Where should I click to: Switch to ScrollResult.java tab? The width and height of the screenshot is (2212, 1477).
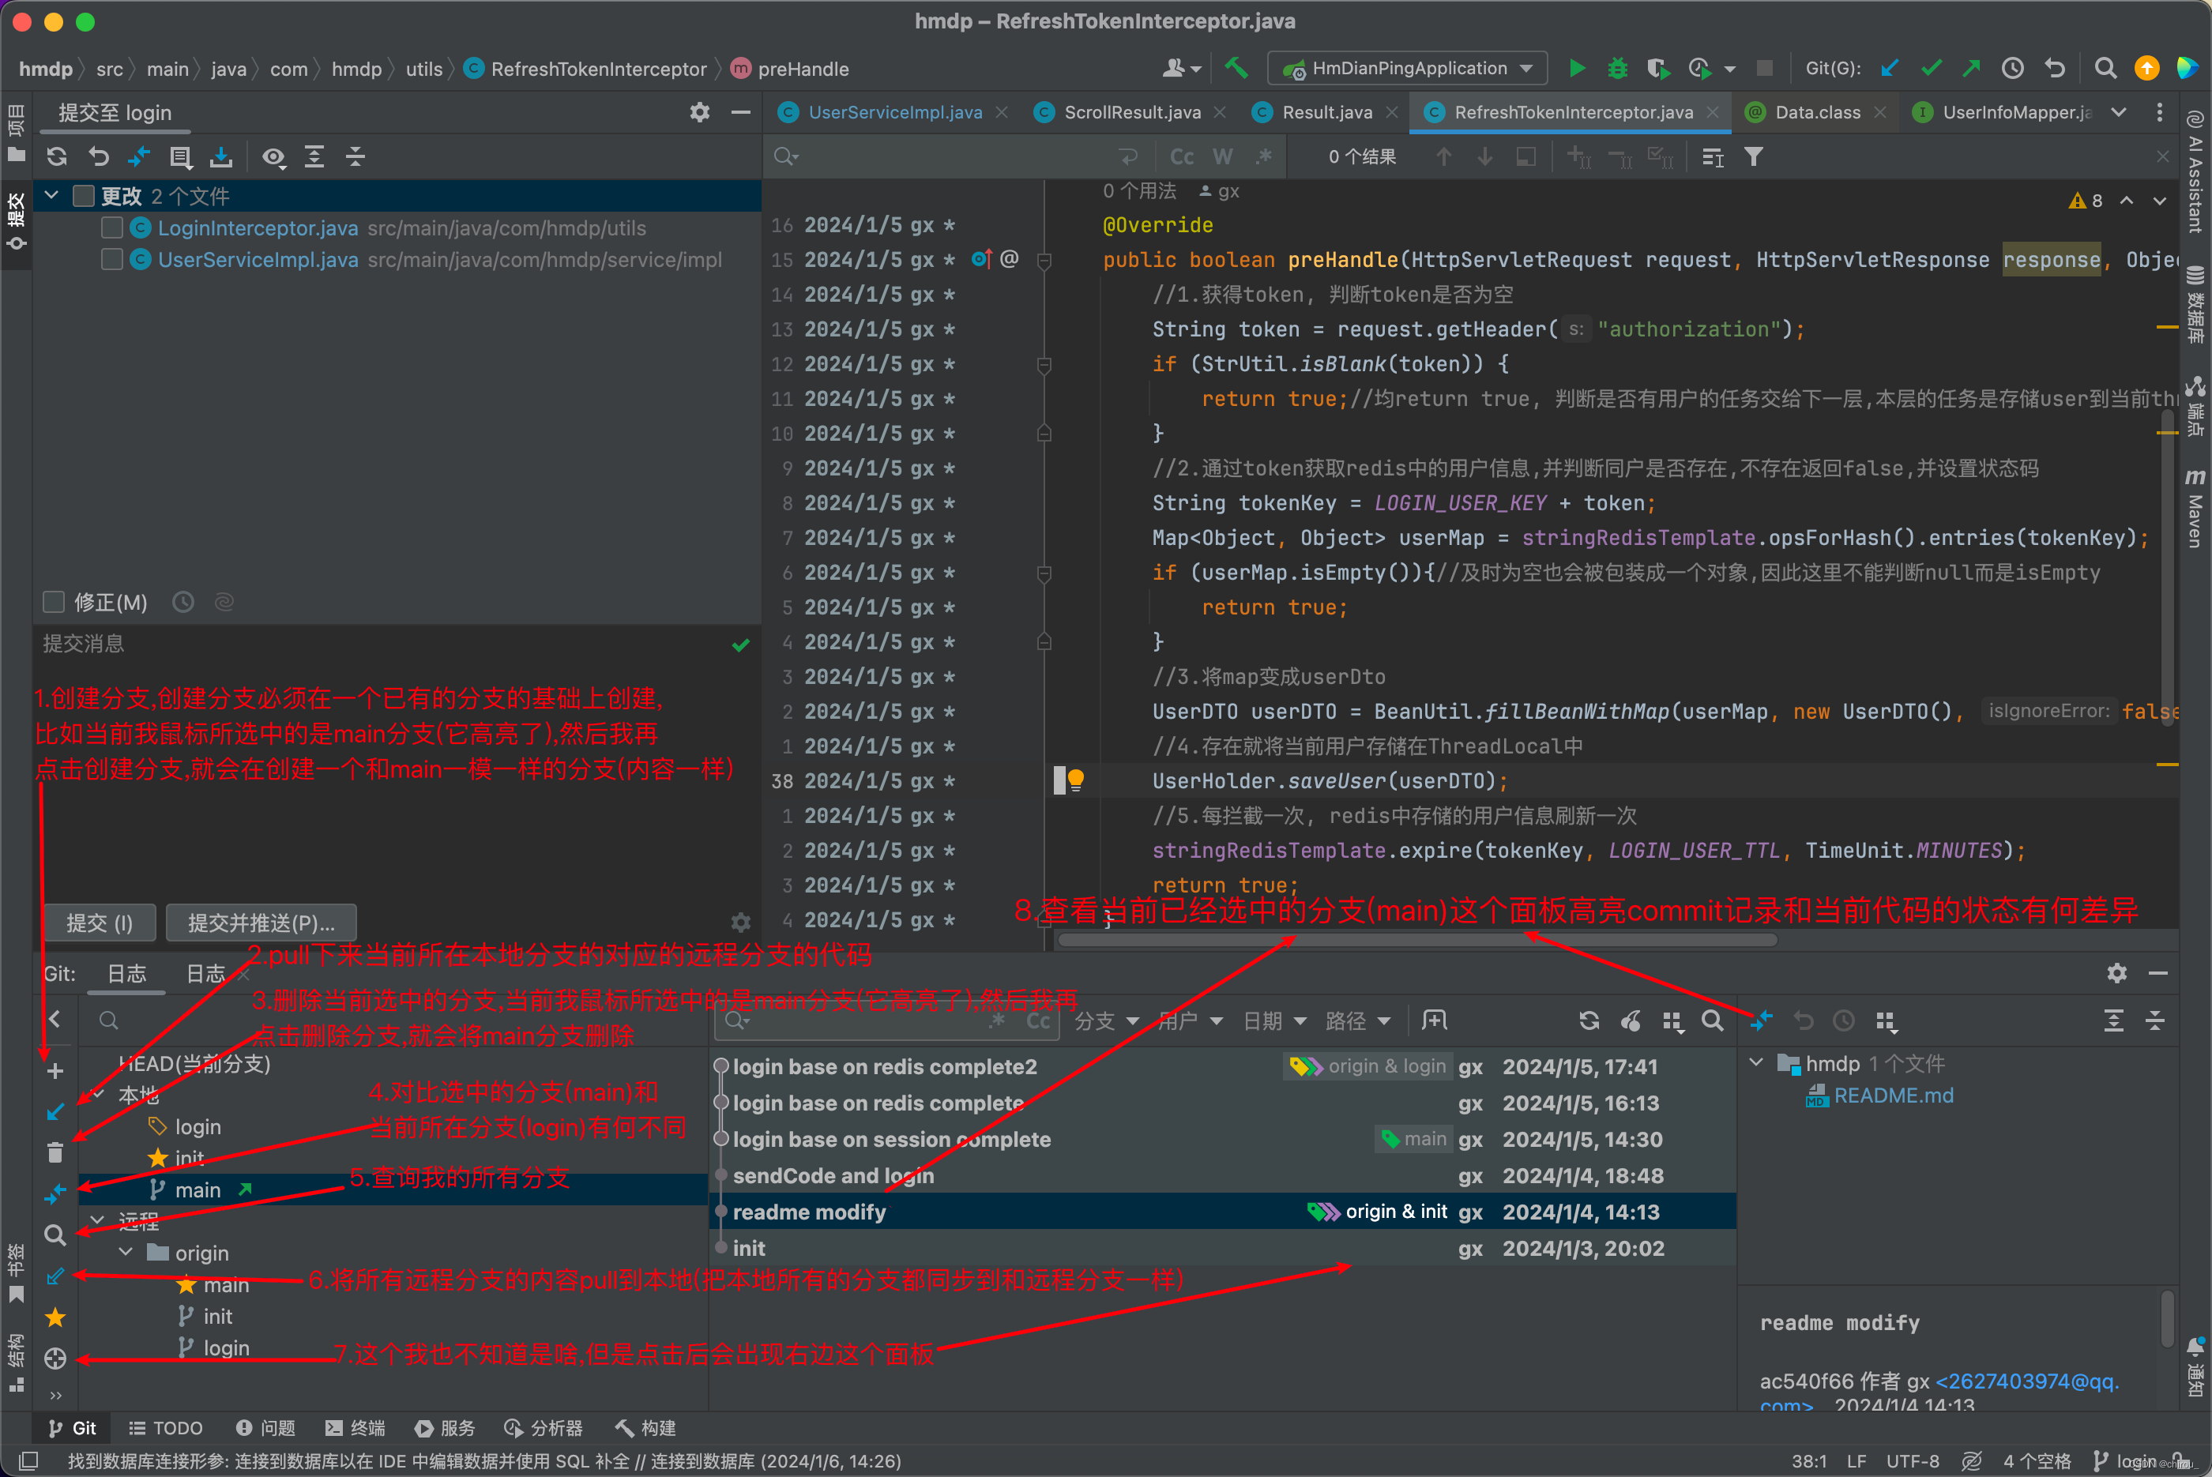(x=1131, y=112)
